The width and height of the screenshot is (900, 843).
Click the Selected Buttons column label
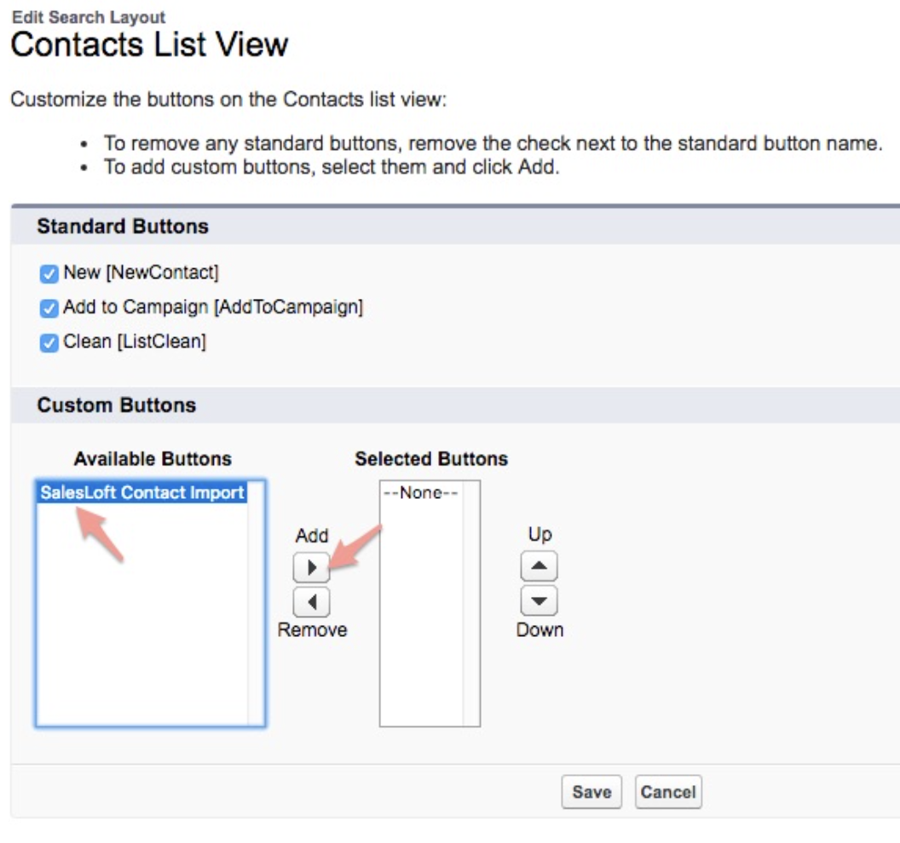click(430, 458)
